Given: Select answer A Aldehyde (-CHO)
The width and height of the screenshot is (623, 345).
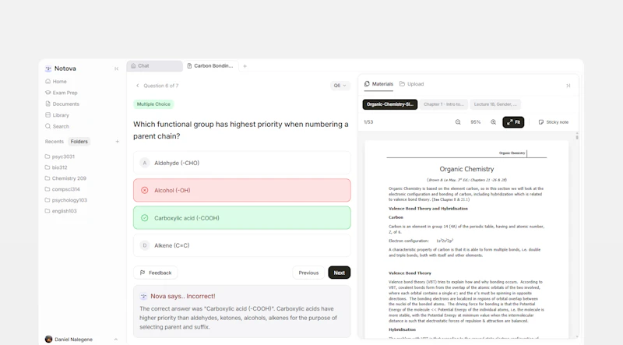Looking at the screenshot, I should pyautogui.click(x=242, y=163).
